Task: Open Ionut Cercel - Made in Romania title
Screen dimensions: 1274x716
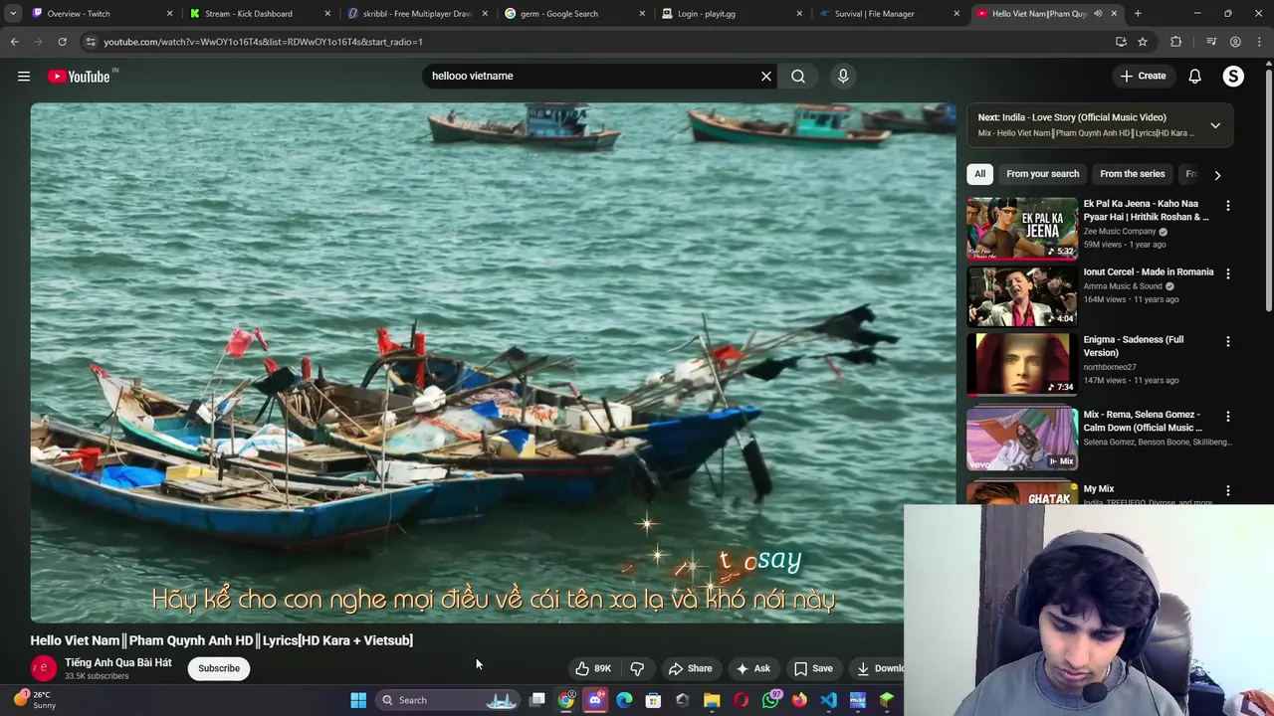Action: click(x=1149, y=271)
